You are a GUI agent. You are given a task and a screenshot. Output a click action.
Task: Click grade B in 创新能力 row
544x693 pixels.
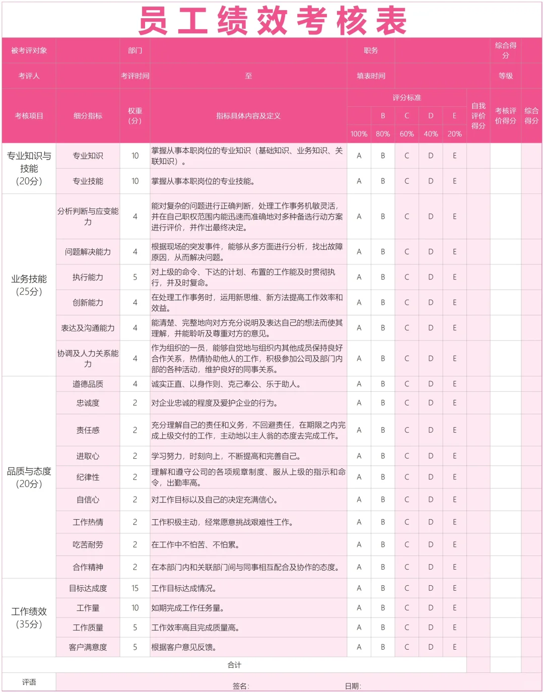click(383, 303)
